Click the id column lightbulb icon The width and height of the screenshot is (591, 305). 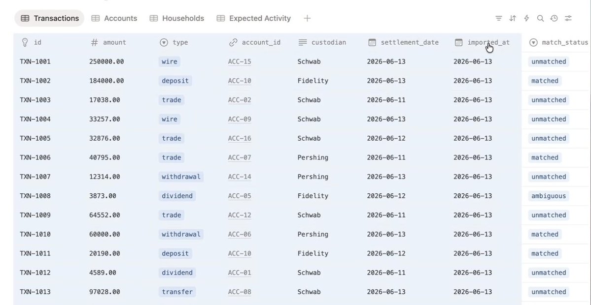25,42
